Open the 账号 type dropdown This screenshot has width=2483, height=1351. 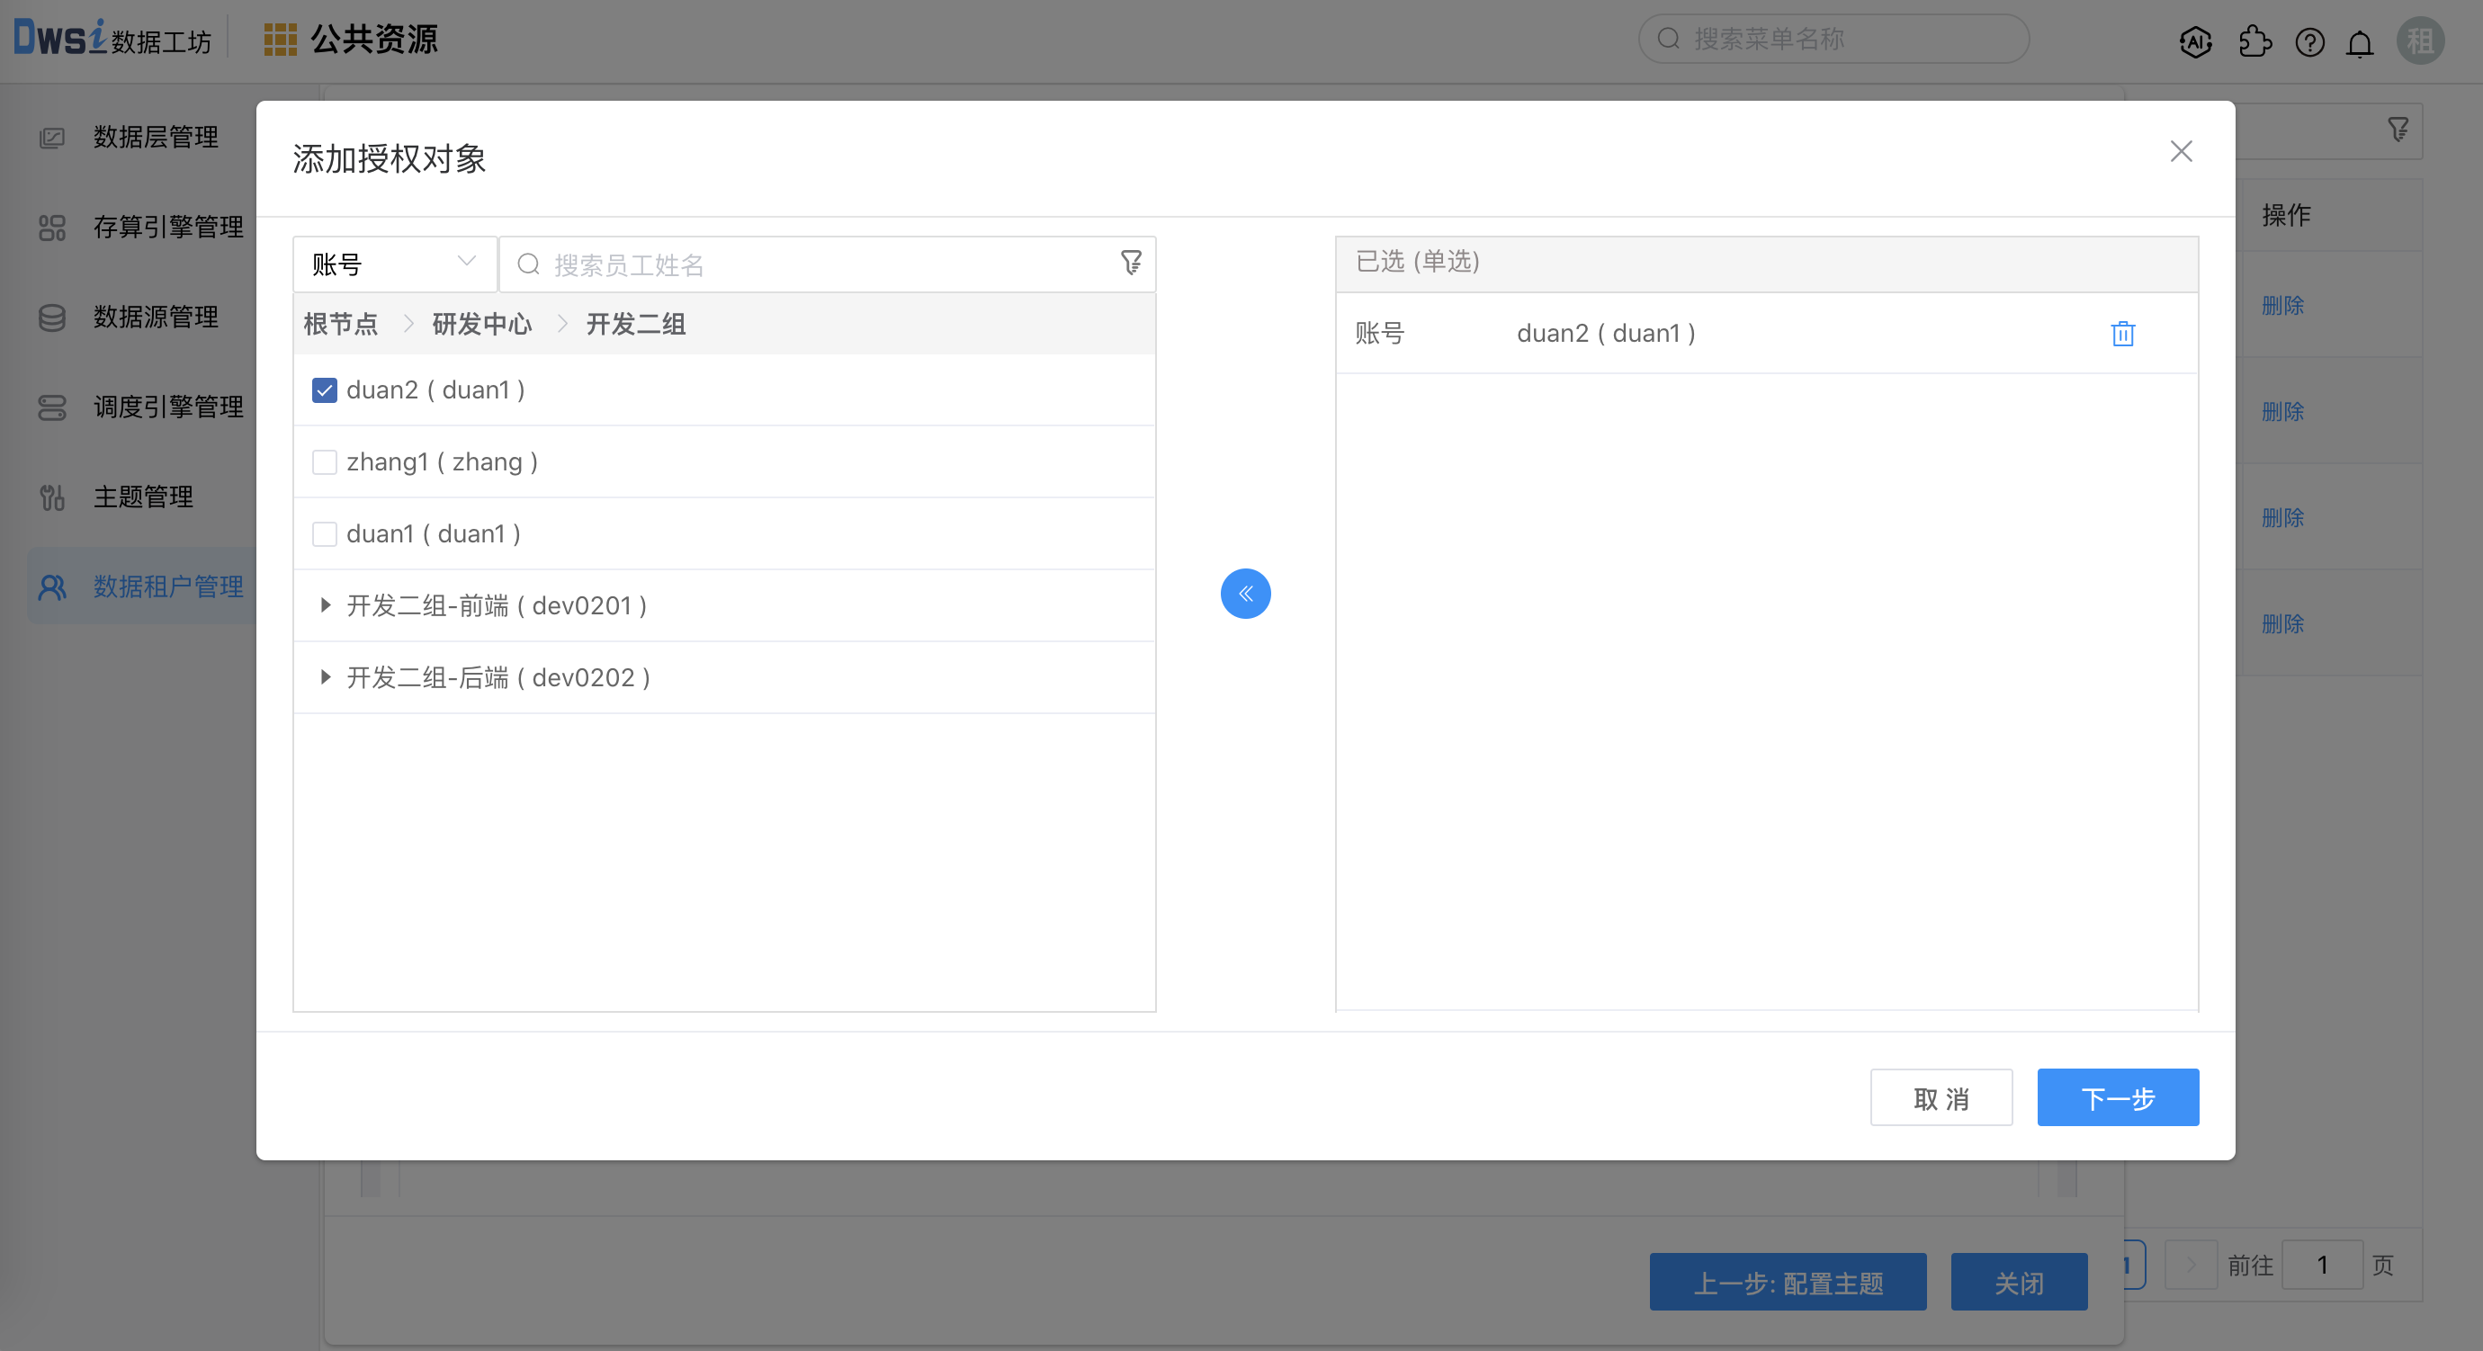click(x=394, y=264)
